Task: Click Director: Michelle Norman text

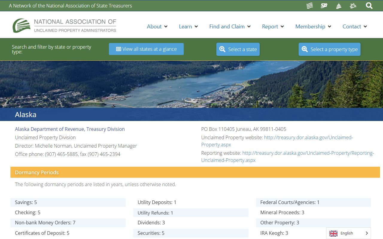Action: (x=76, y=146)
